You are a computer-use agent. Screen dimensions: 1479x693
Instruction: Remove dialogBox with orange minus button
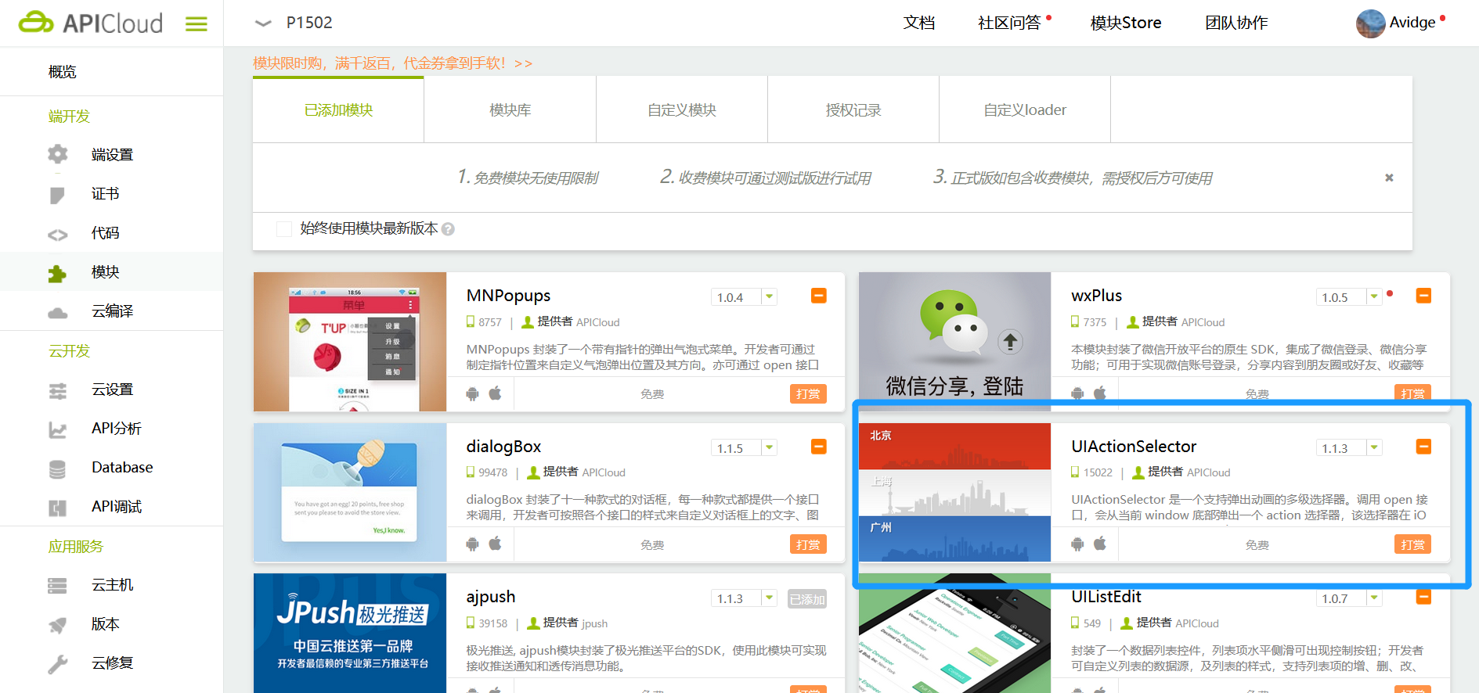(x=818, y=447)
